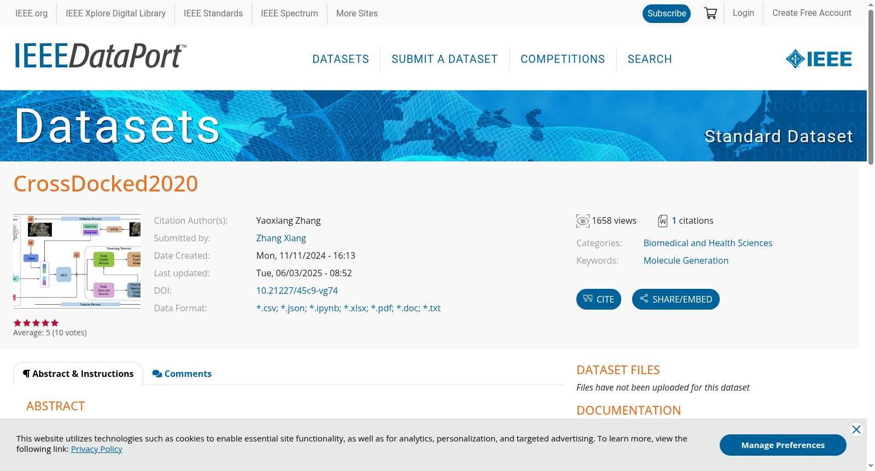875x471 pixels.
Task: Click the Data Format file types text
Action: (x=348, y=308)
